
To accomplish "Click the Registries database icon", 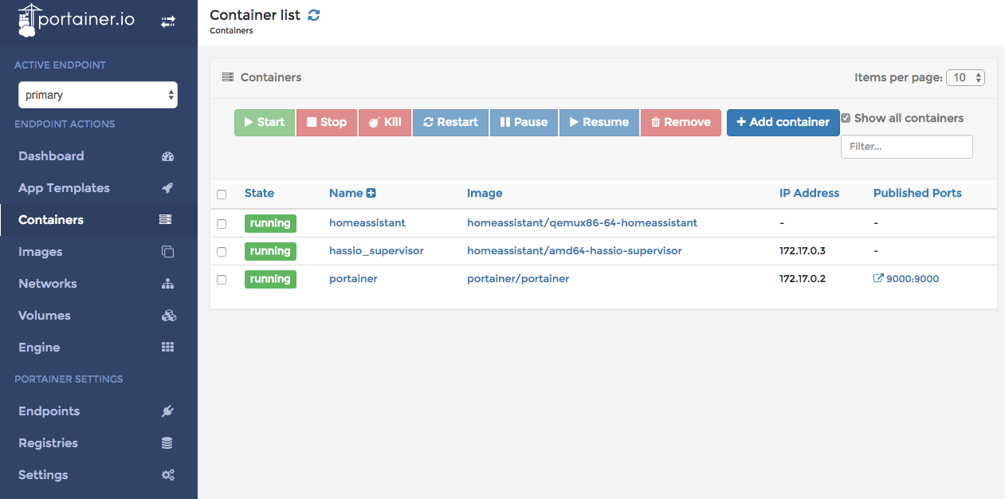I will pyautogui.click(x=167, y=443).
